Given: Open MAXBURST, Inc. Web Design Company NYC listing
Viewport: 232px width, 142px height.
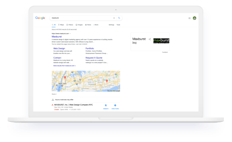Looking at the screenshot, I should pyautogui.click(x=73, y=105).
